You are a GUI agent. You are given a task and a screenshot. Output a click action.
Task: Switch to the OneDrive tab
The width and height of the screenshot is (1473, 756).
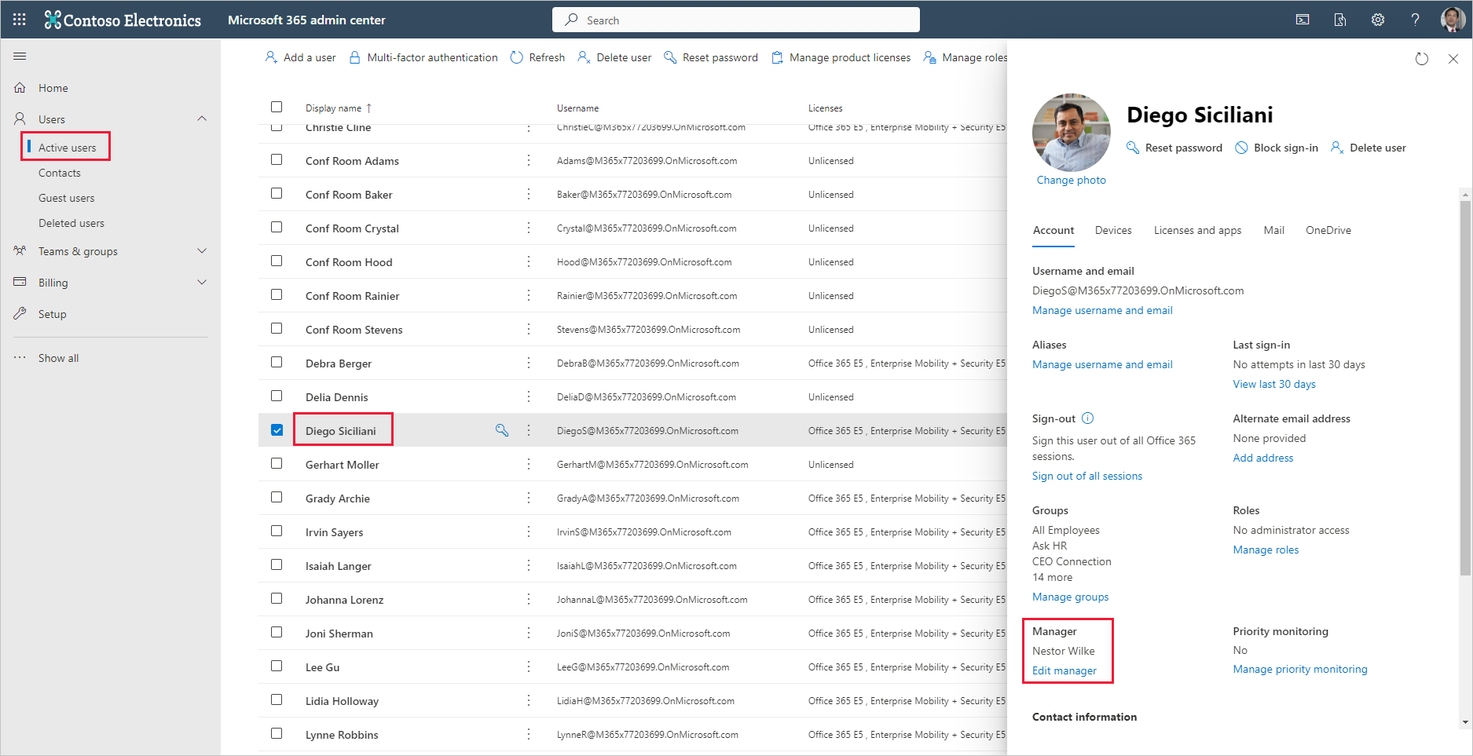1328,230
